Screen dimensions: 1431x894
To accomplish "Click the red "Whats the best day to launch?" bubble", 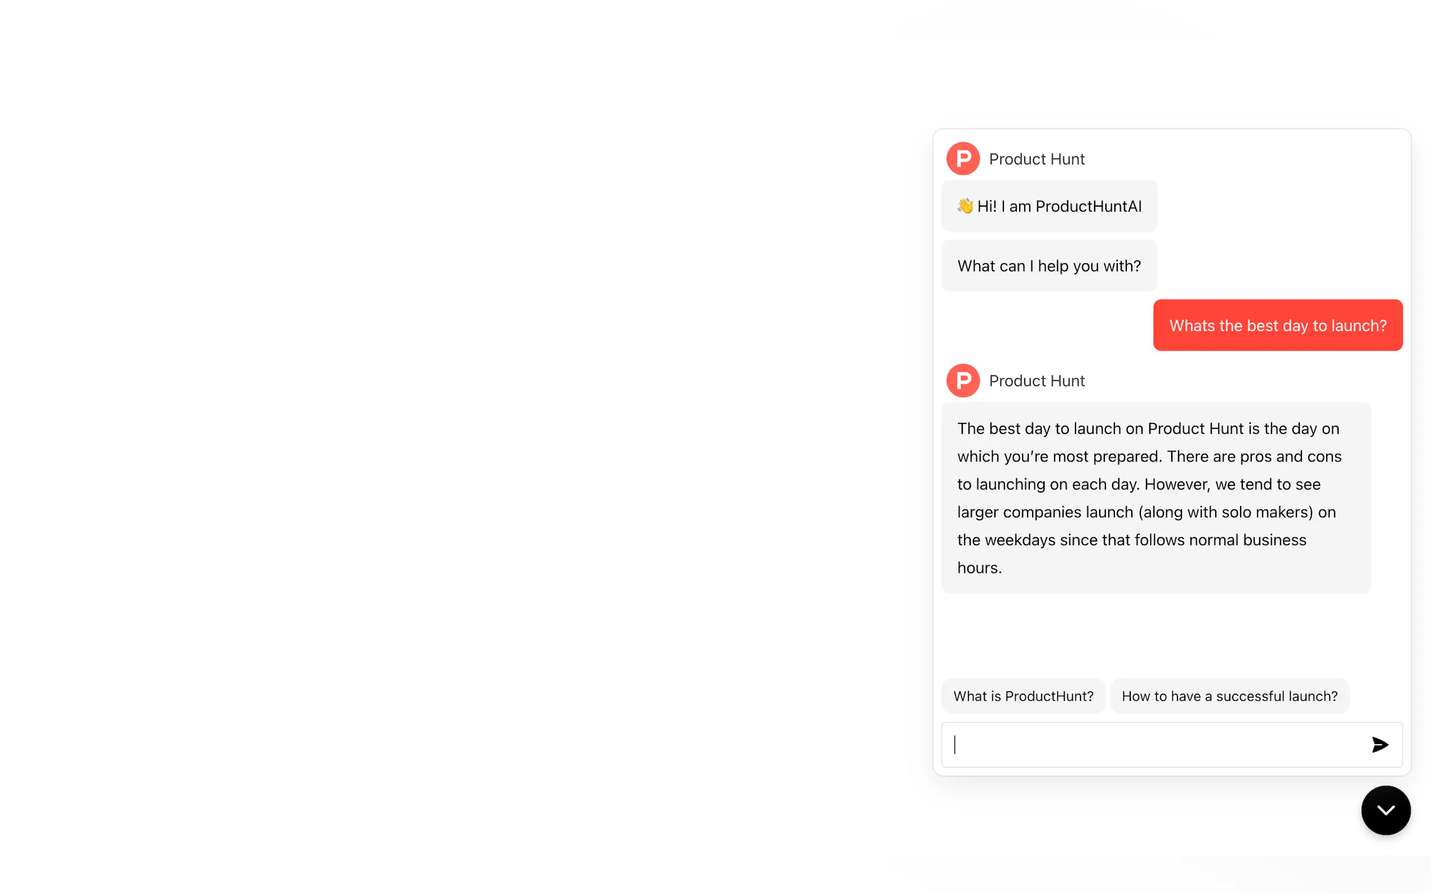I will (1277, 325).
